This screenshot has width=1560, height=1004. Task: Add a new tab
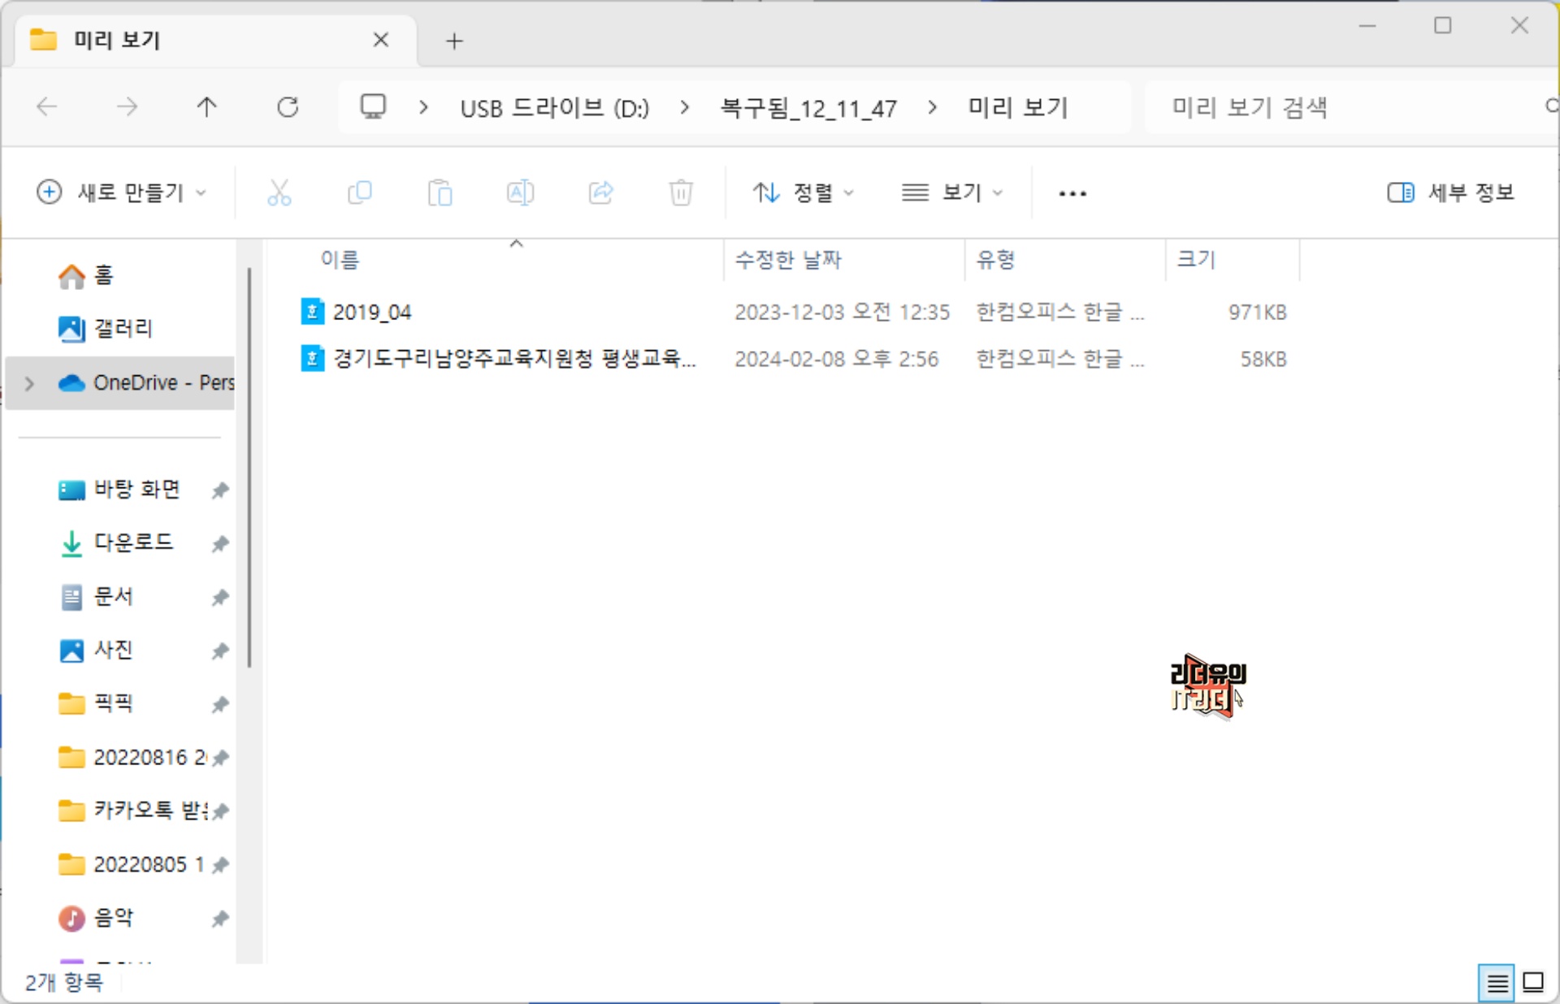[454, 41]
